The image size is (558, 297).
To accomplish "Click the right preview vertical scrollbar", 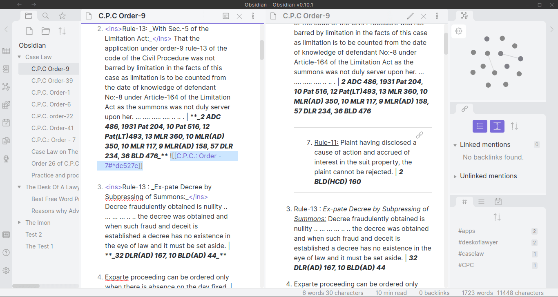I will [x=446, y=43].
